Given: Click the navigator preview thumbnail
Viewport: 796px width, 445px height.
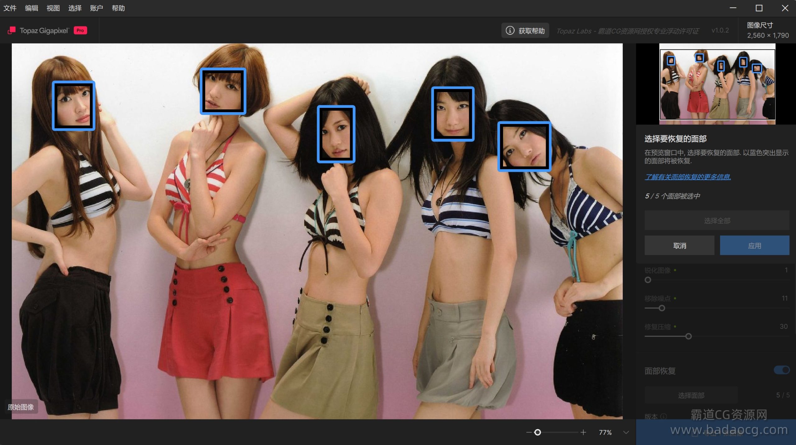Looking at the screenshot, I should pos(717,85).
